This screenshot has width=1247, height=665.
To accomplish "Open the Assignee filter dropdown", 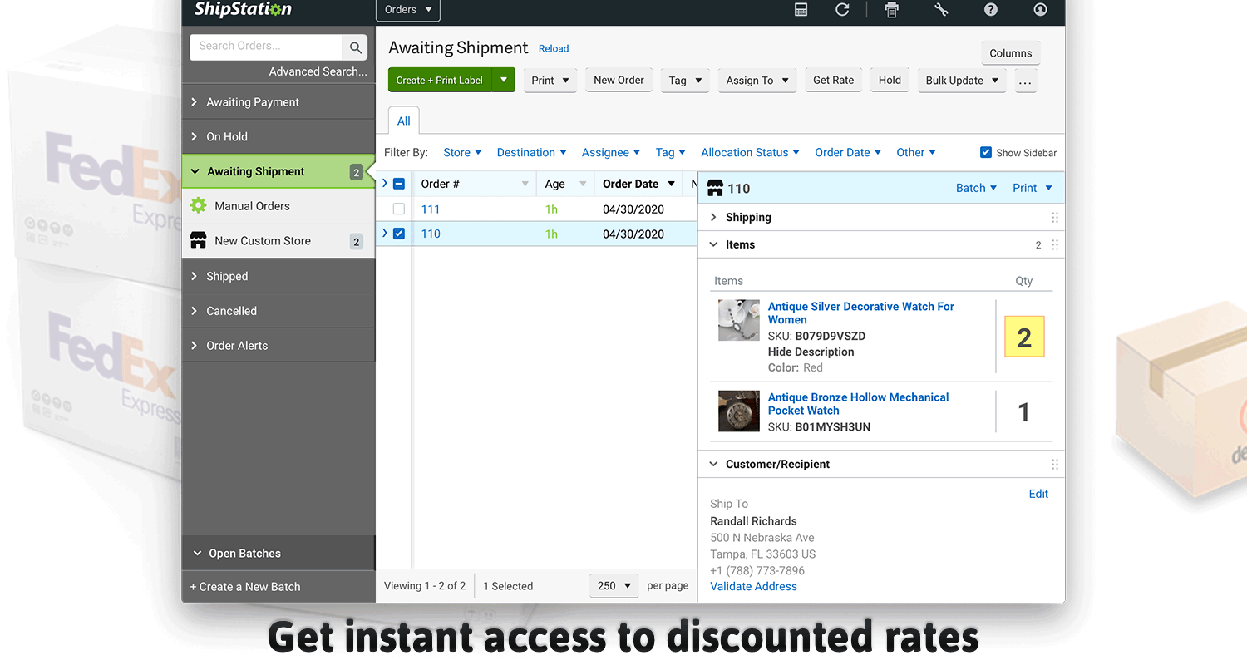I will point(611,152).
